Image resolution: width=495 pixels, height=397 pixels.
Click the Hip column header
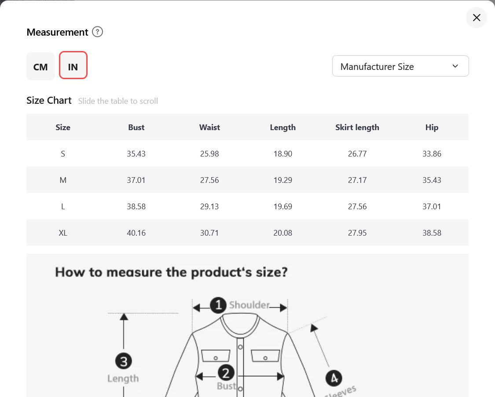432,127
